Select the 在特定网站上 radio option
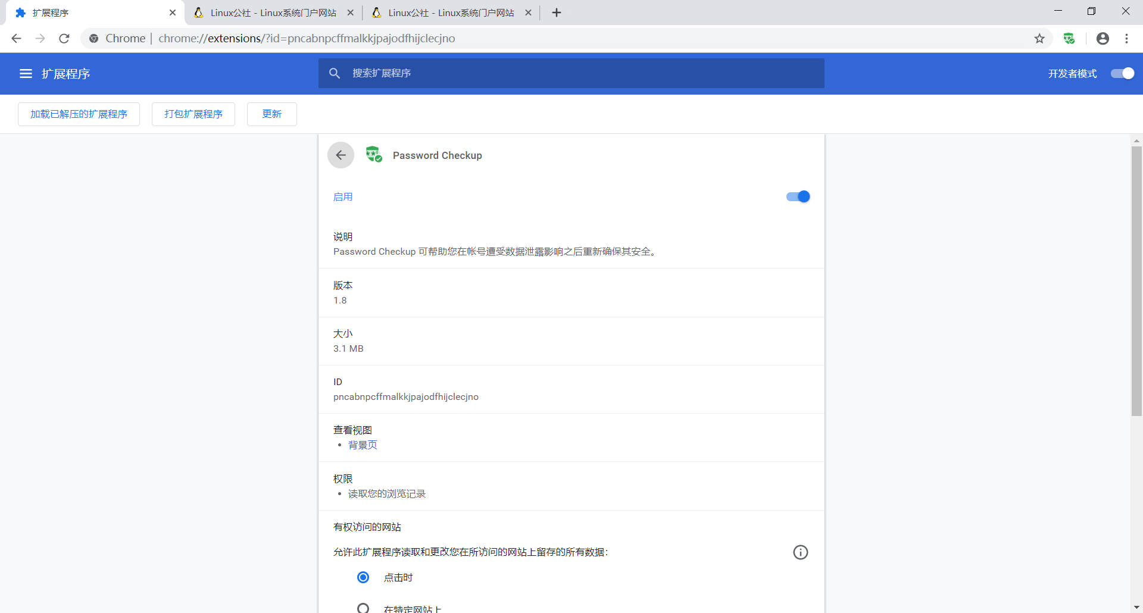1143x613 pixels. 363,608
